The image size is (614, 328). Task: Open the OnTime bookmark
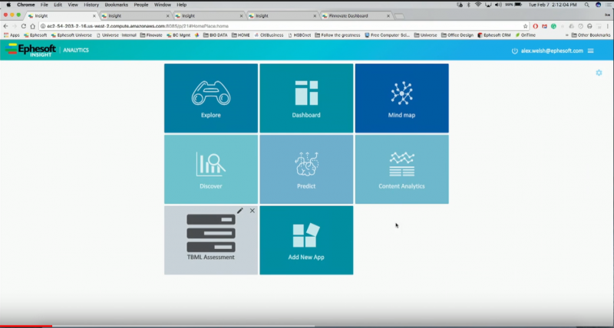click(526, 35)
